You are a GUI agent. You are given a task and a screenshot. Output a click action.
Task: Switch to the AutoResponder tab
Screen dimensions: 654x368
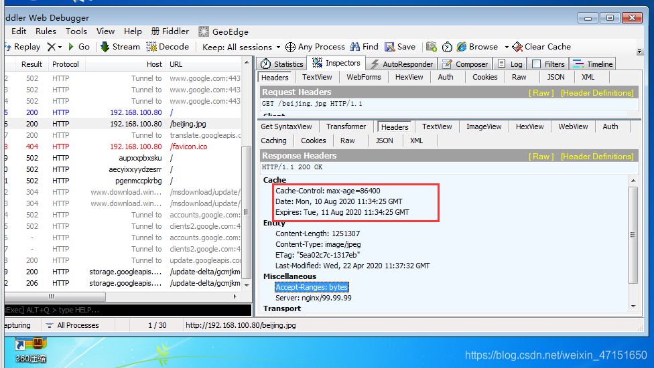click(x=401, y=64)
